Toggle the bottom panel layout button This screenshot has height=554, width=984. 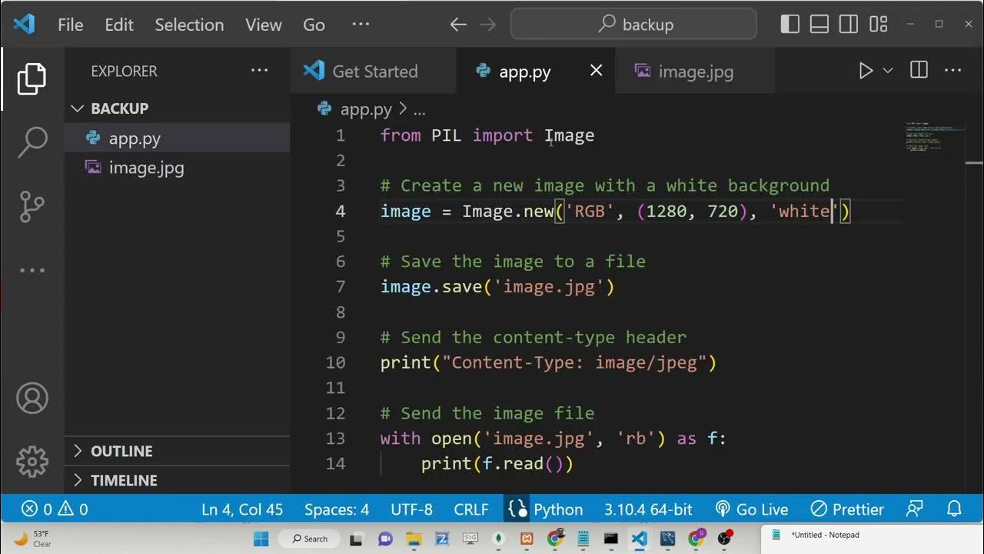click(x=819, y=25)
